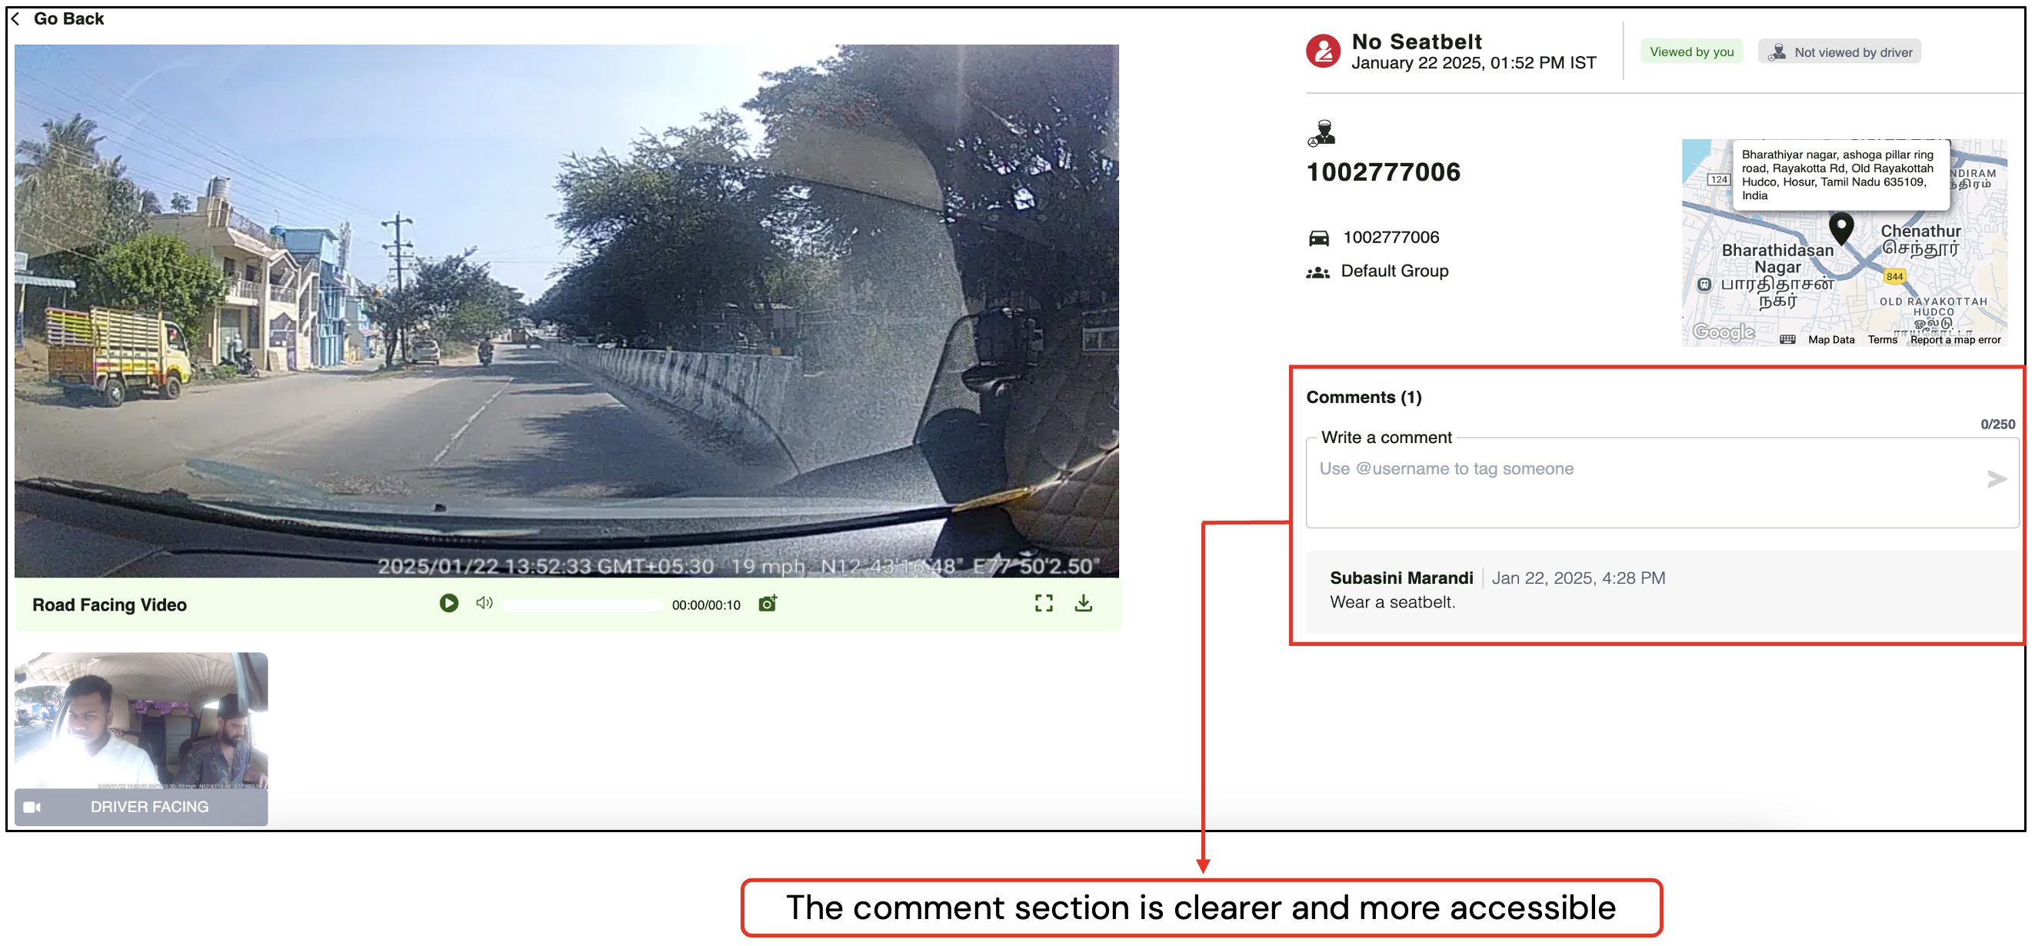
Task: Mute the video volume
Action: click(x=485, y=604)
